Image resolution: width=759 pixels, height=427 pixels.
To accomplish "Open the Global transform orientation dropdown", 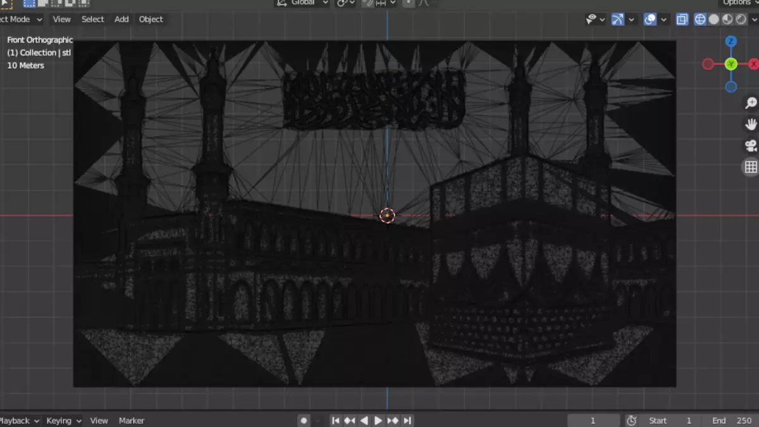I will [302, 3].
